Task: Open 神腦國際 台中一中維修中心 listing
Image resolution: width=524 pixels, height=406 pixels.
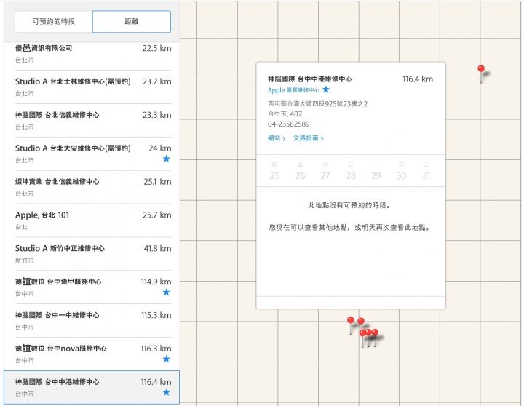Action: (x=93, y=321)
